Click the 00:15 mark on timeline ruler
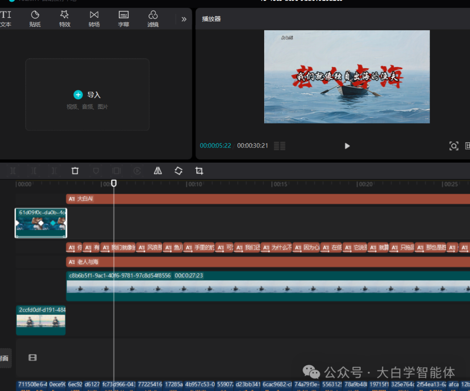Image resolution: width=470 pixels, height=391 pixels. tap(280, 184)
